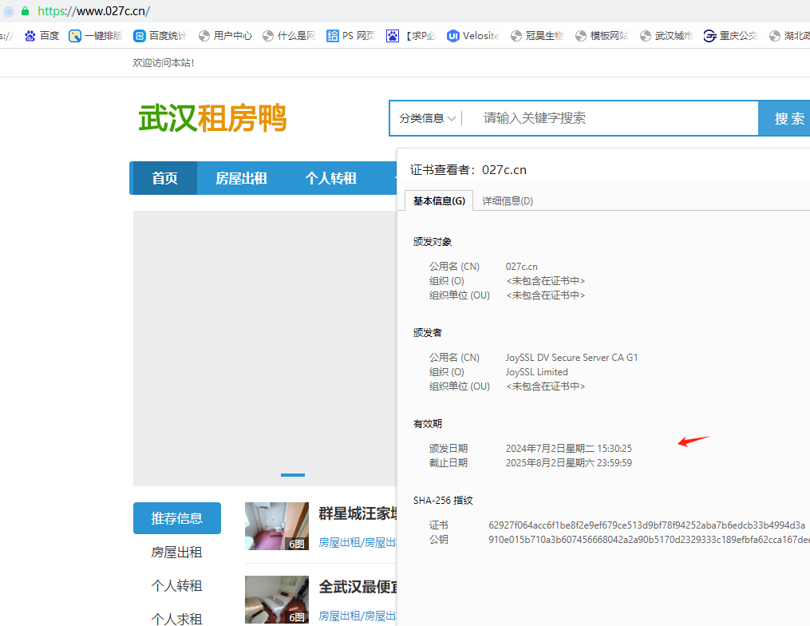Open the 全武汉最便宜 listing thumbnail

tap(277, 600)
